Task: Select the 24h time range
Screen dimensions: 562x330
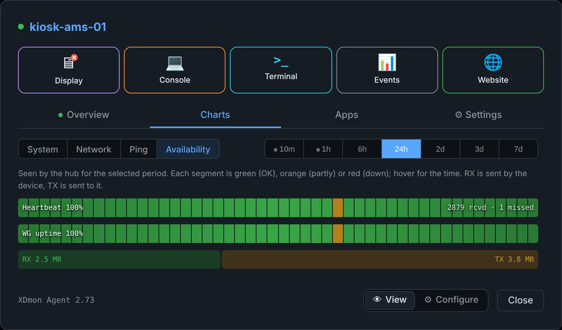Action: click(x=401, y=149)
